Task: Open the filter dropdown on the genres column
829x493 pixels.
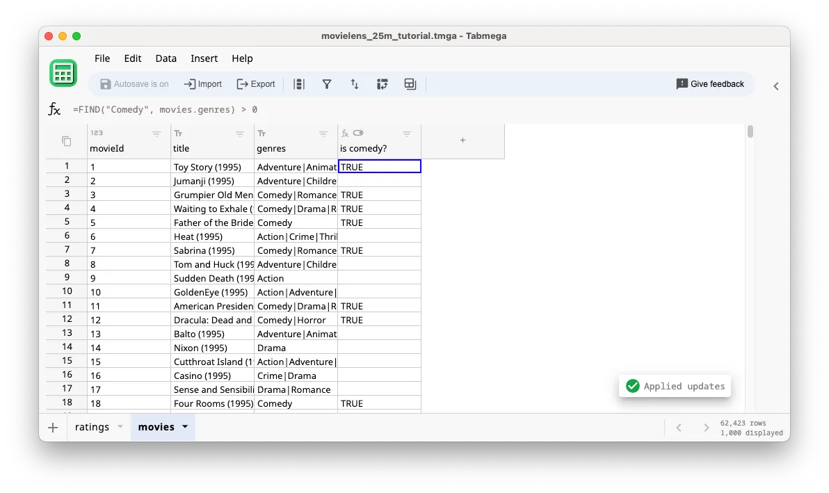Action: (x=323, y=134)
